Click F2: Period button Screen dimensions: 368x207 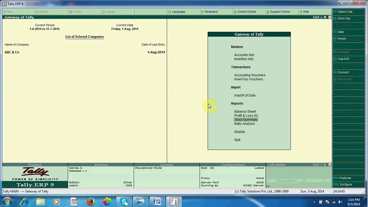[349, 39]
